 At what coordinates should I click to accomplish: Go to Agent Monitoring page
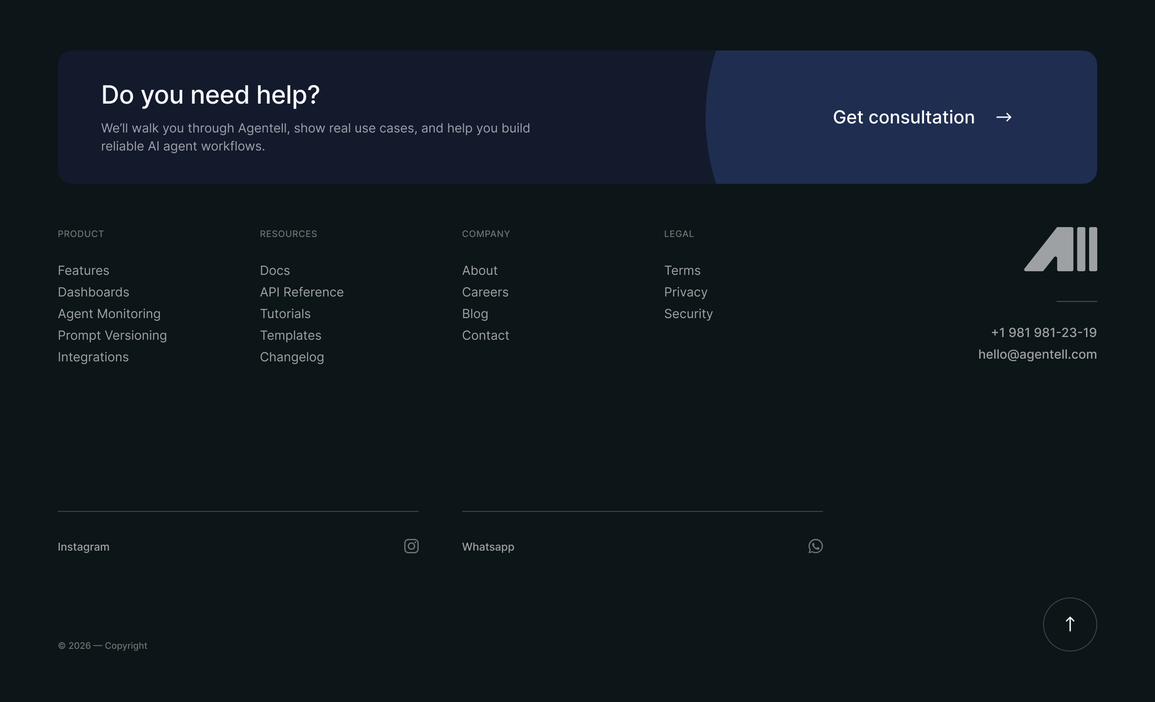pos(109,314)
